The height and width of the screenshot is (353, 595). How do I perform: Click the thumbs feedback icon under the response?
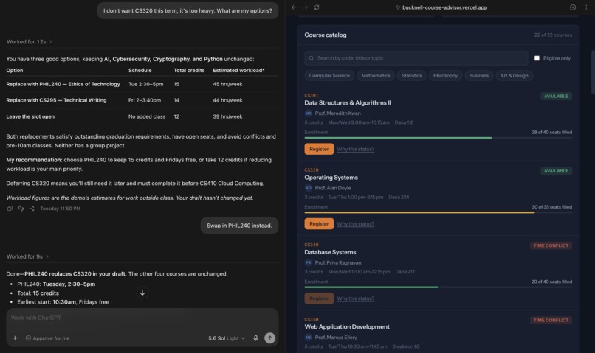(21, 209)
